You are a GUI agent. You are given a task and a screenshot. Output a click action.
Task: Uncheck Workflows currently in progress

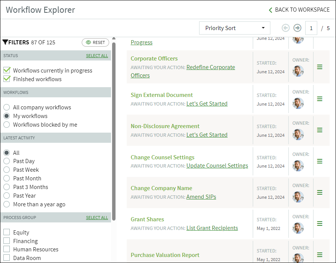tap(7, 70)
